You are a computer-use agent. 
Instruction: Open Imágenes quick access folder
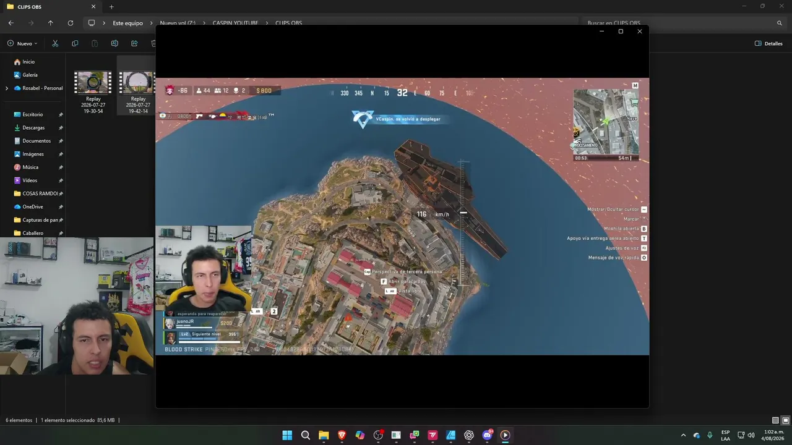[33, 154]
